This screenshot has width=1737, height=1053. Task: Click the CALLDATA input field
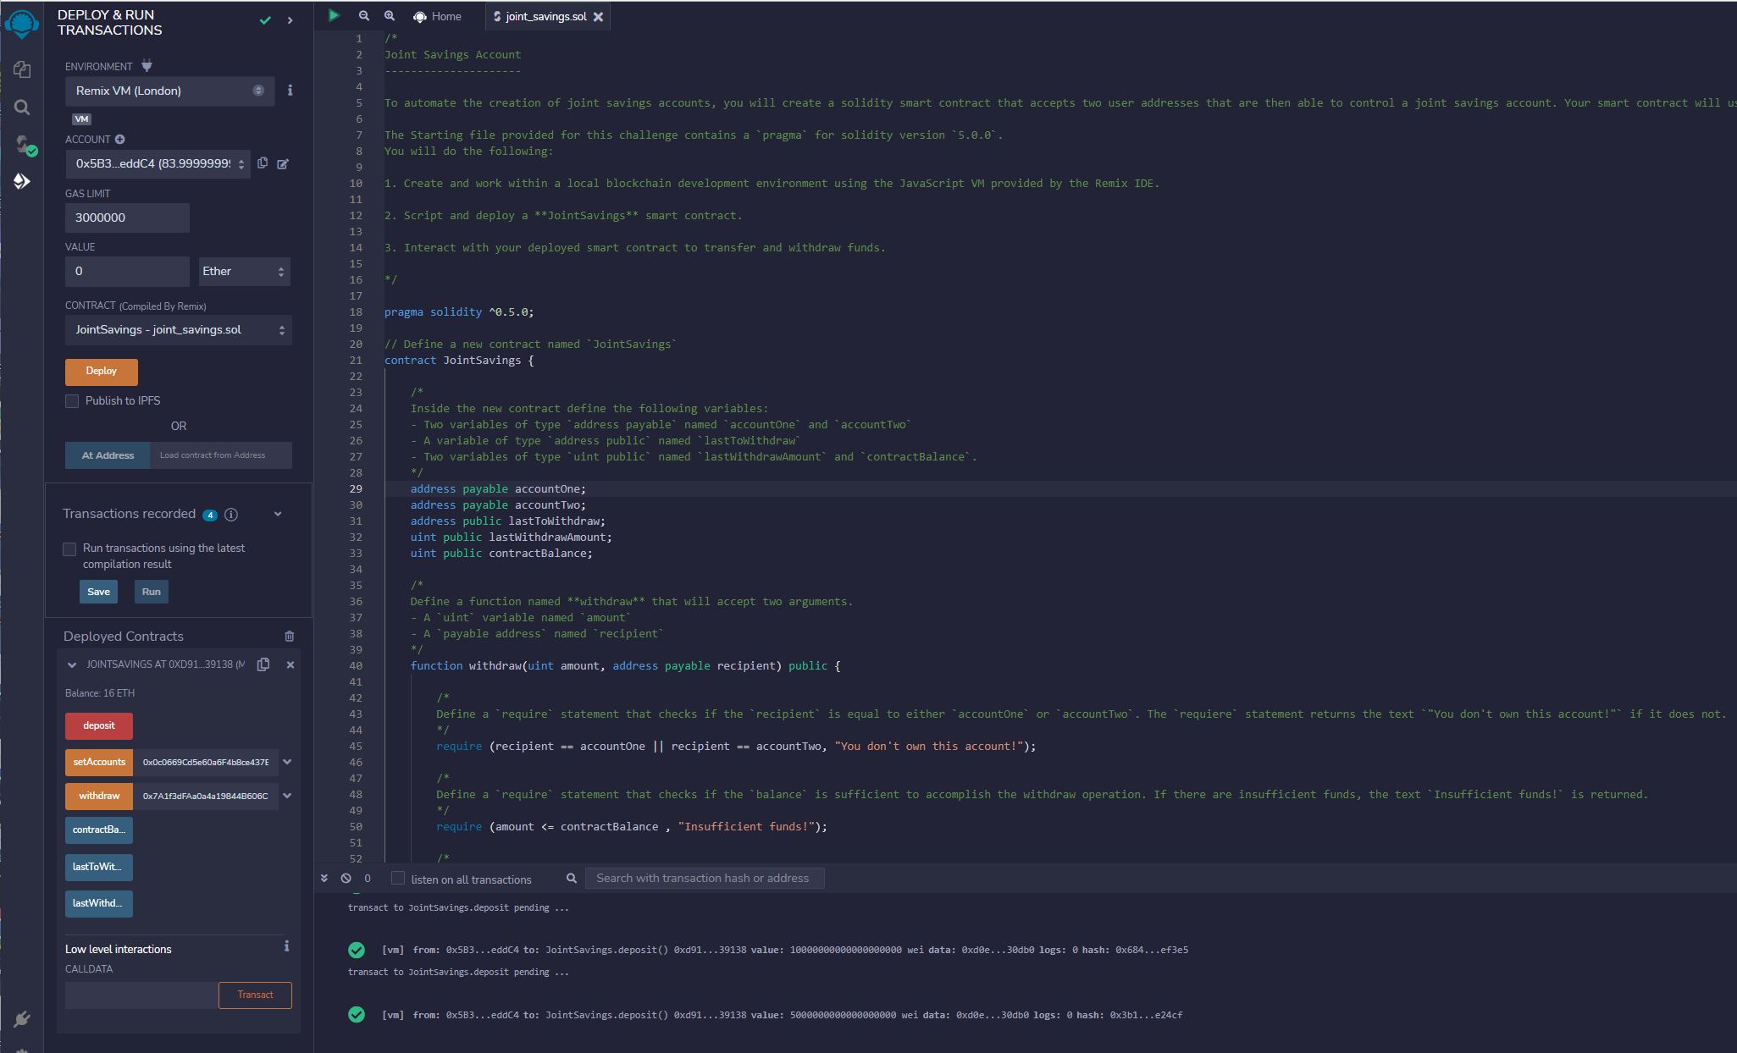coord(141,995)
